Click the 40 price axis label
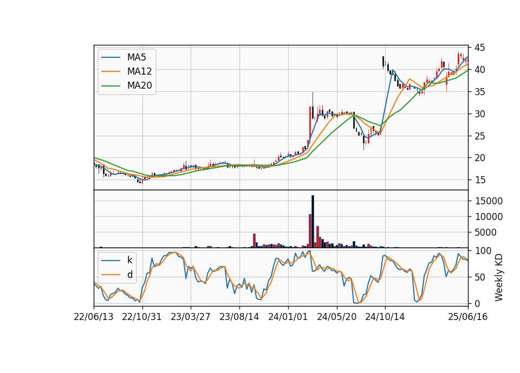520x373 pixels. pos(479,70)
